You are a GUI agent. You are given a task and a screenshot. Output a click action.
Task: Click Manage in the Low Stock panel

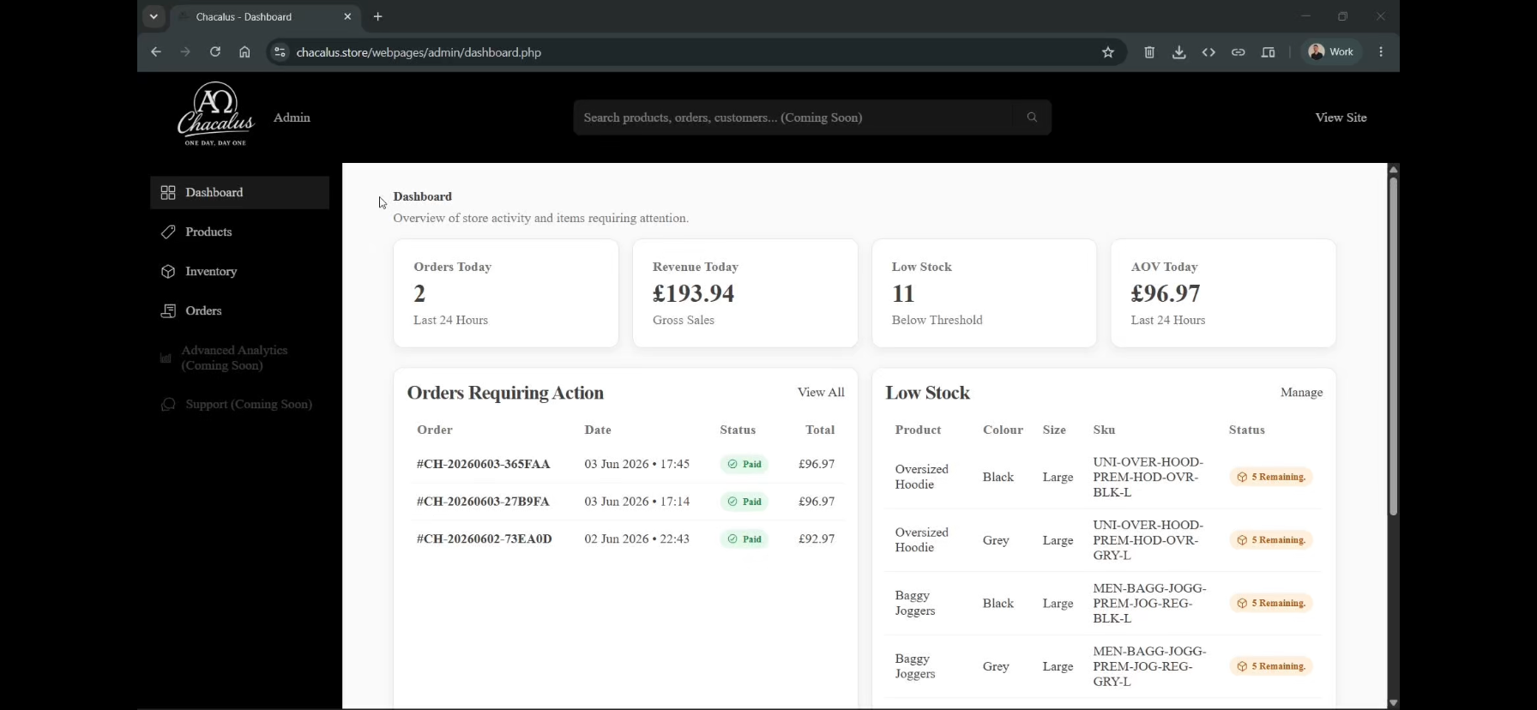[1301, 392]
